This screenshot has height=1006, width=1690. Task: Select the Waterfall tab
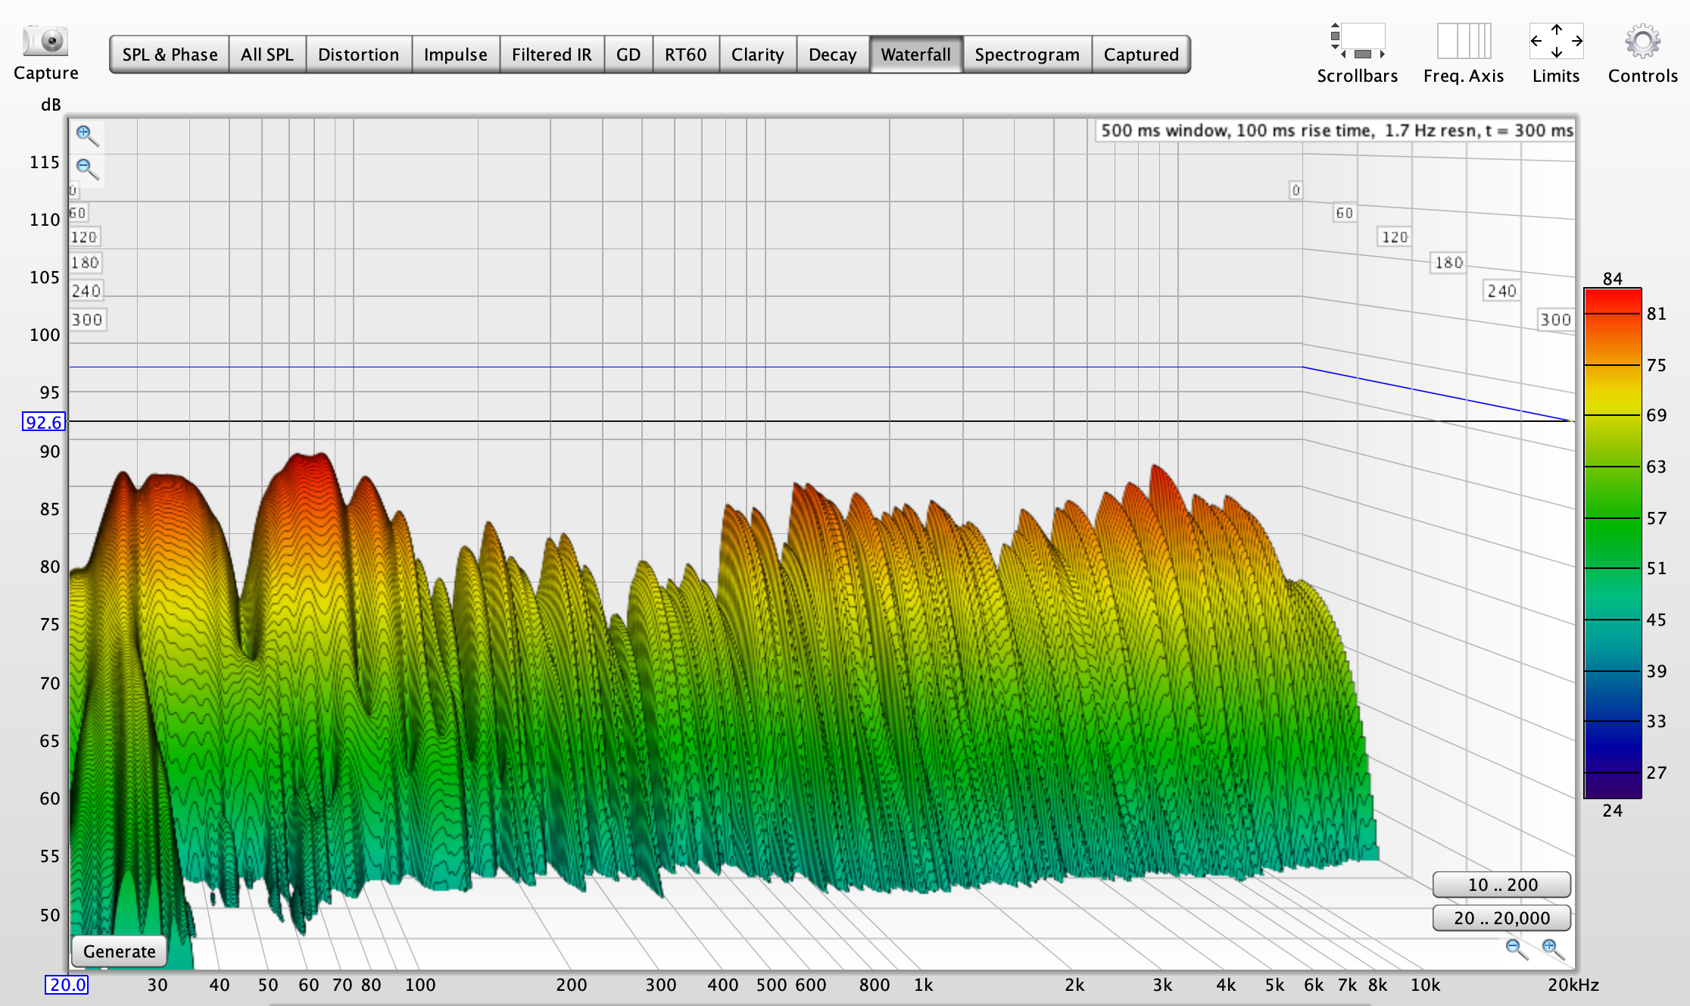tap(916, 55)
